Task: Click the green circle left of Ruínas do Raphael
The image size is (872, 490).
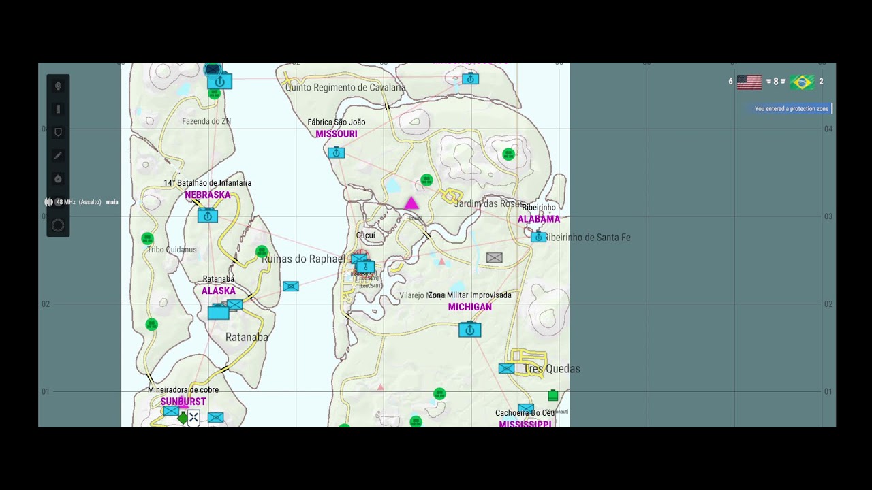Action: 262,252
